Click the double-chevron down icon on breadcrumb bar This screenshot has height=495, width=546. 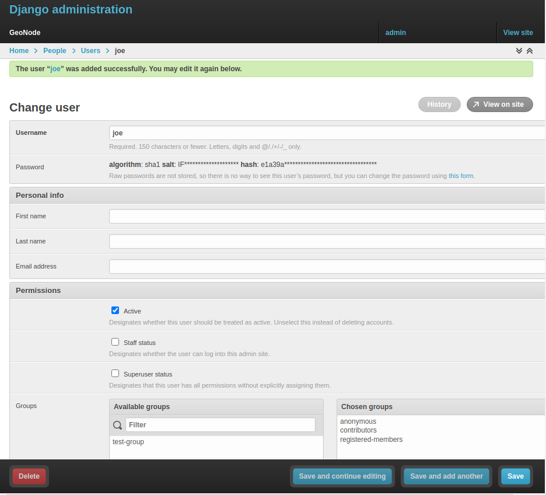[x=519, y=51]
